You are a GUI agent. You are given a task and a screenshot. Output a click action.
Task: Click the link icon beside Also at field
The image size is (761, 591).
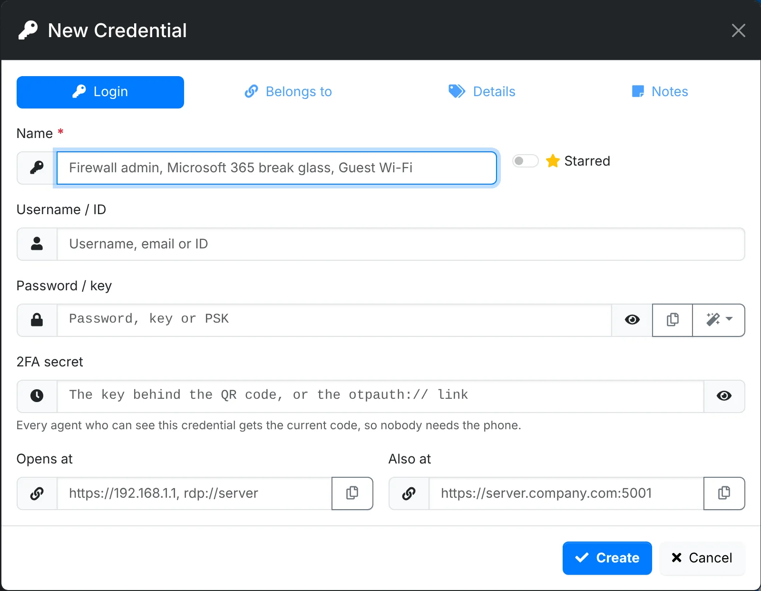pos(409,493)
